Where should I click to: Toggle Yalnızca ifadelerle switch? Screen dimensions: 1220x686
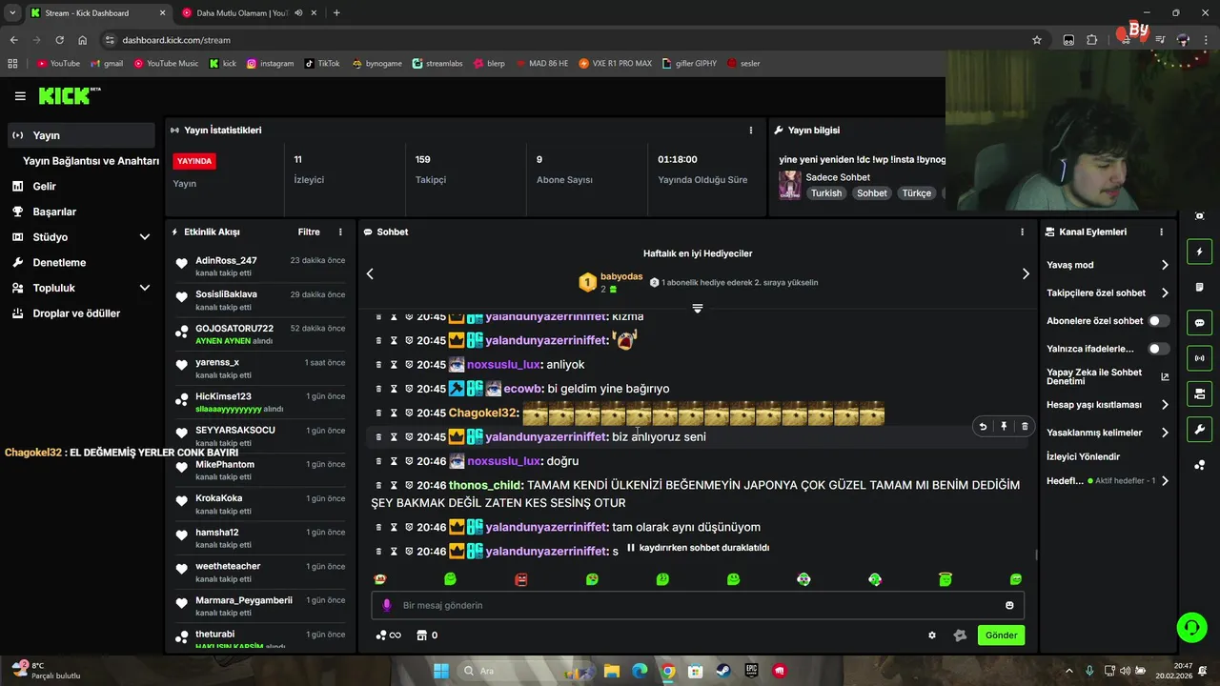point(1158,349)
